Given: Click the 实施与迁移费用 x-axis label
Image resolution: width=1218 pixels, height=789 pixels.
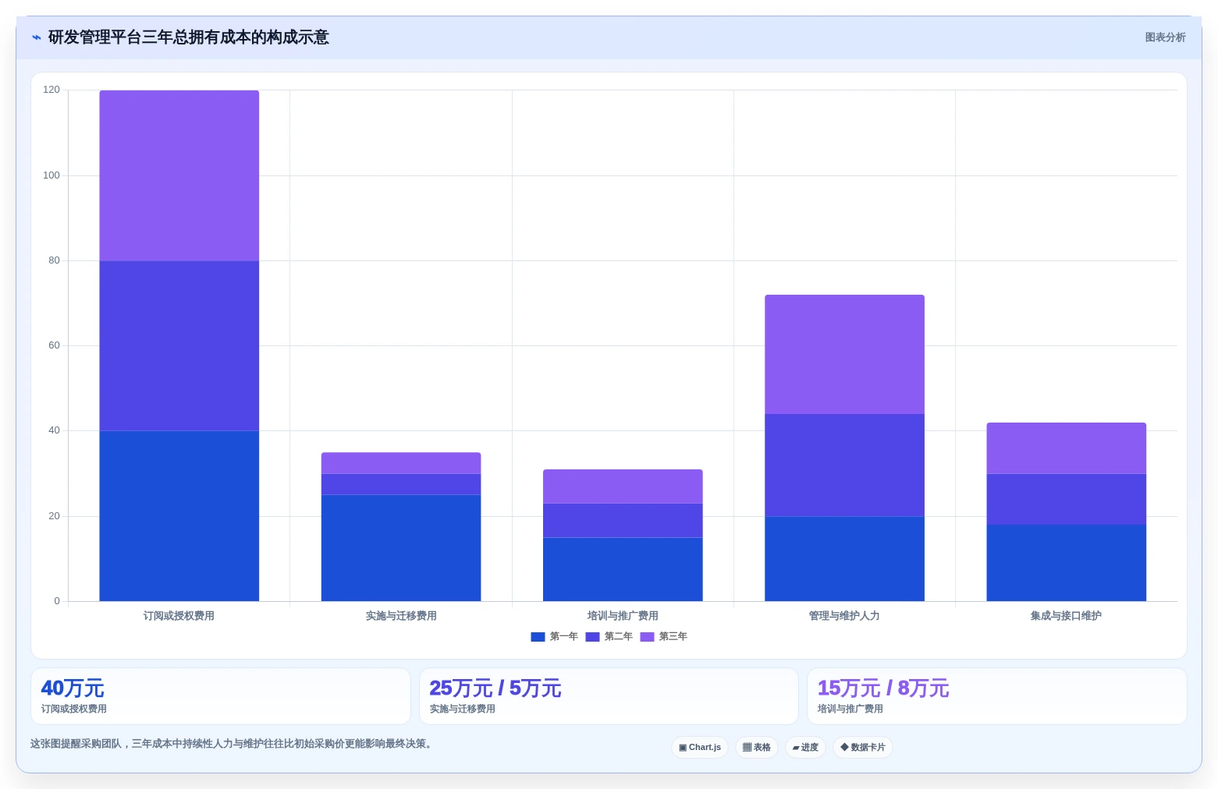Looking at the screenshot, I should [x=401, y=616].
